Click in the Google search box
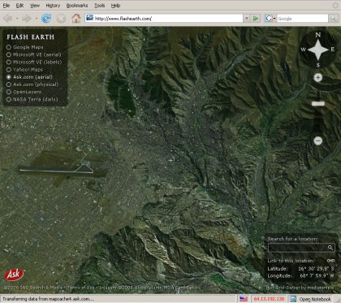Image resolution: width=341 pixels, height=303 pixels. (x=303, y=19)
